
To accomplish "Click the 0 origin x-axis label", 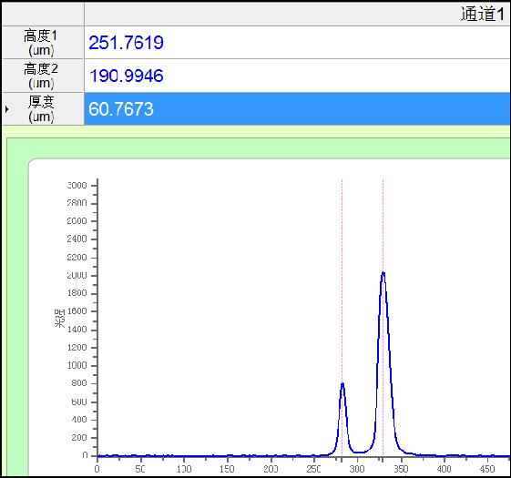I will (97, 469).
